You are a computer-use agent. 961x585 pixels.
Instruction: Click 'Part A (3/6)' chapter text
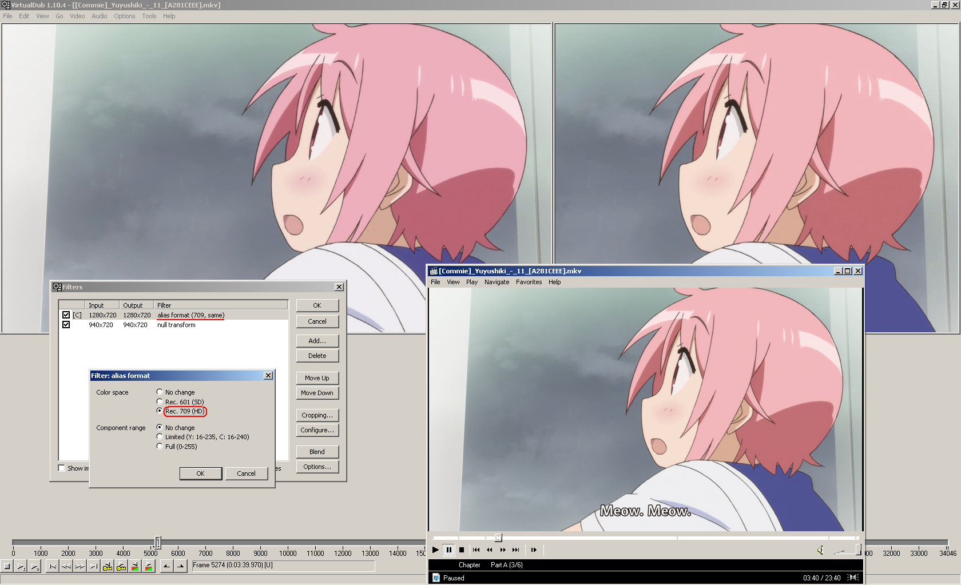click(507, 565)
